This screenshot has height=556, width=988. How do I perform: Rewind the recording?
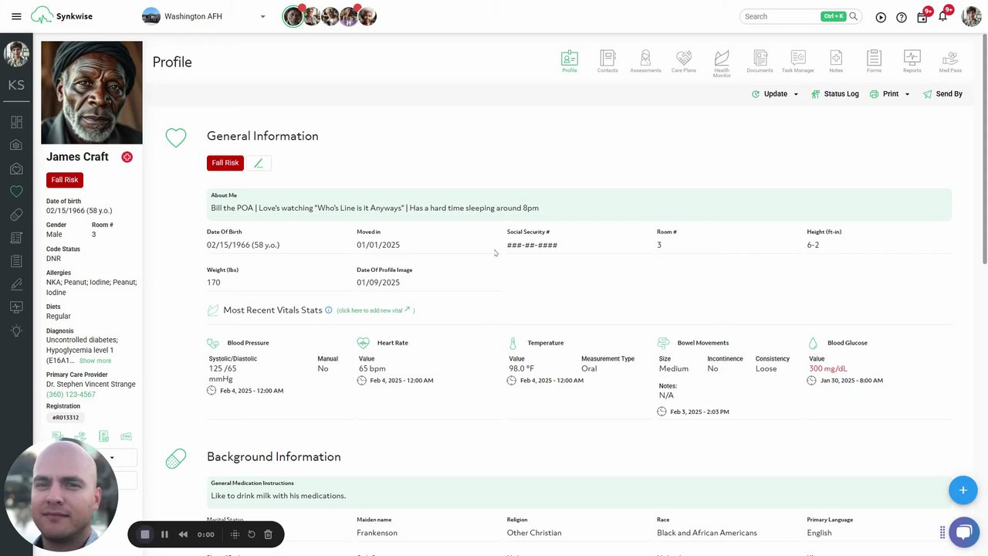183,534
